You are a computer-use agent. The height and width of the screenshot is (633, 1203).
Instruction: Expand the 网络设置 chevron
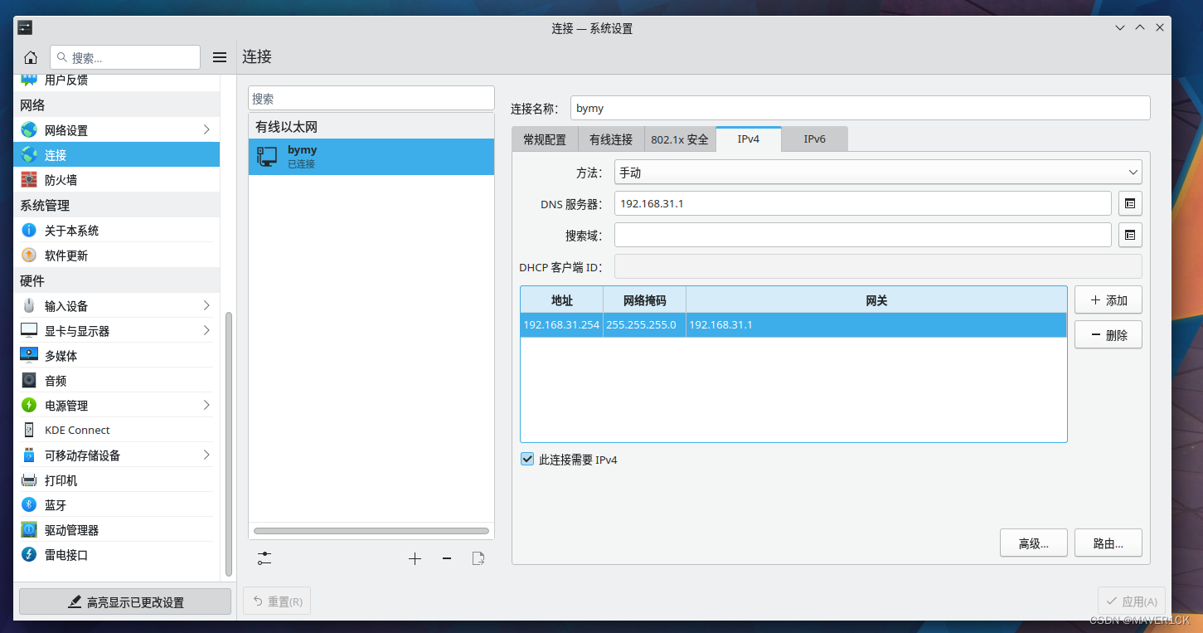(x=206, y=130)
